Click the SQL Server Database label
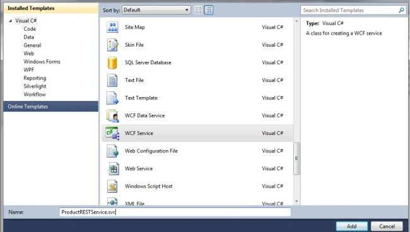This screenshot has width=410, height=232. [148, 62]
